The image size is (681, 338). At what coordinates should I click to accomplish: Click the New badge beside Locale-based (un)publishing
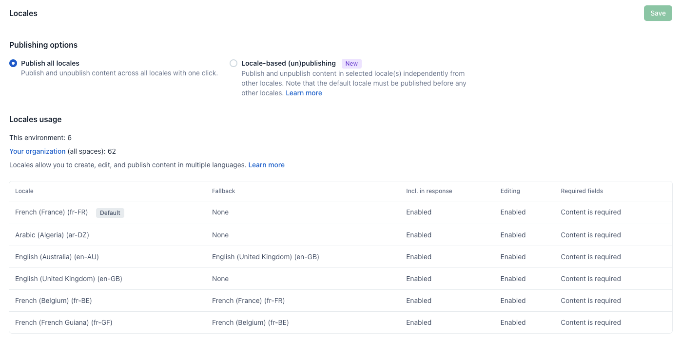coord(351,63)
